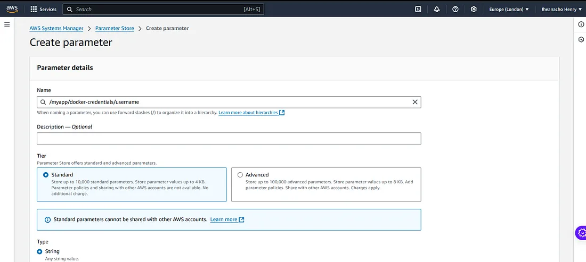Open the settings gear in top bar
Image resolution: width=586 pixels, height=262 pixels.
click(474, 10)
